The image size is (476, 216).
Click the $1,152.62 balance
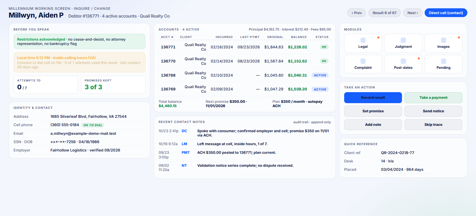(x=297, y=61)
